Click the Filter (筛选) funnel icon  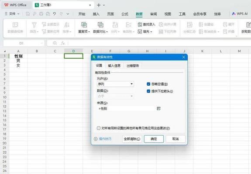point(34,25)
